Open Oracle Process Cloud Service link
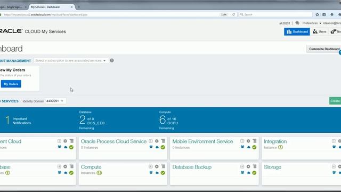The height and width of the screenshot is (192, 341). click(x=113, y=141)
